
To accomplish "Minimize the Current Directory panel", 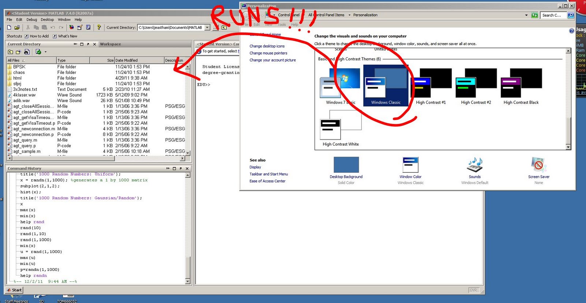I will pos(75,44).
